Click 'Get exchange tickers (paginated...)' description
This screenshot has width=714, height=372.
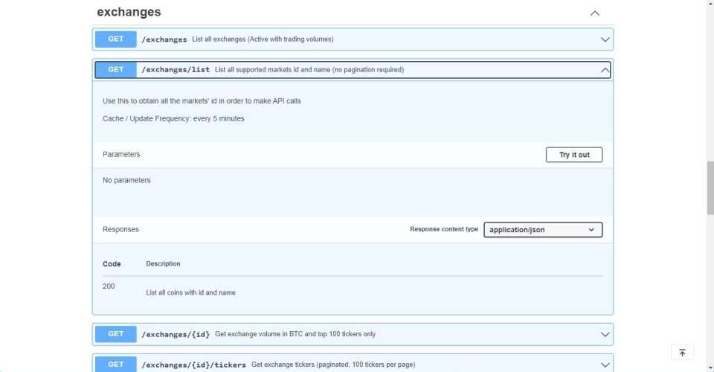tap(333, 365)
